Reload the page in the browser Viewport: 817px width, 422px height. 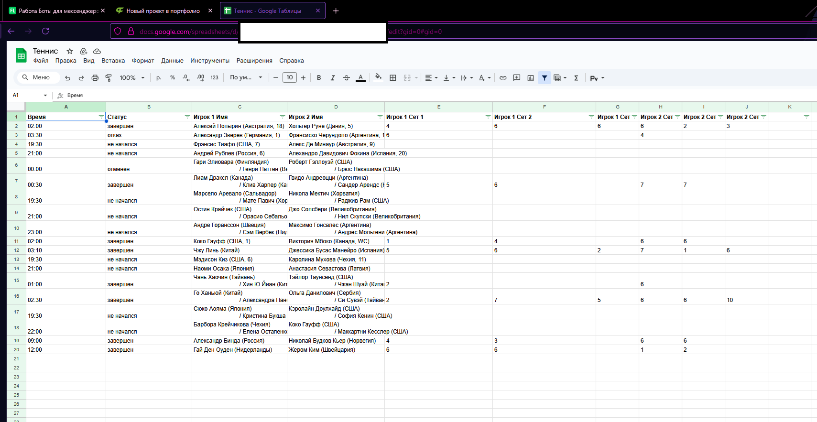[45, 31]
